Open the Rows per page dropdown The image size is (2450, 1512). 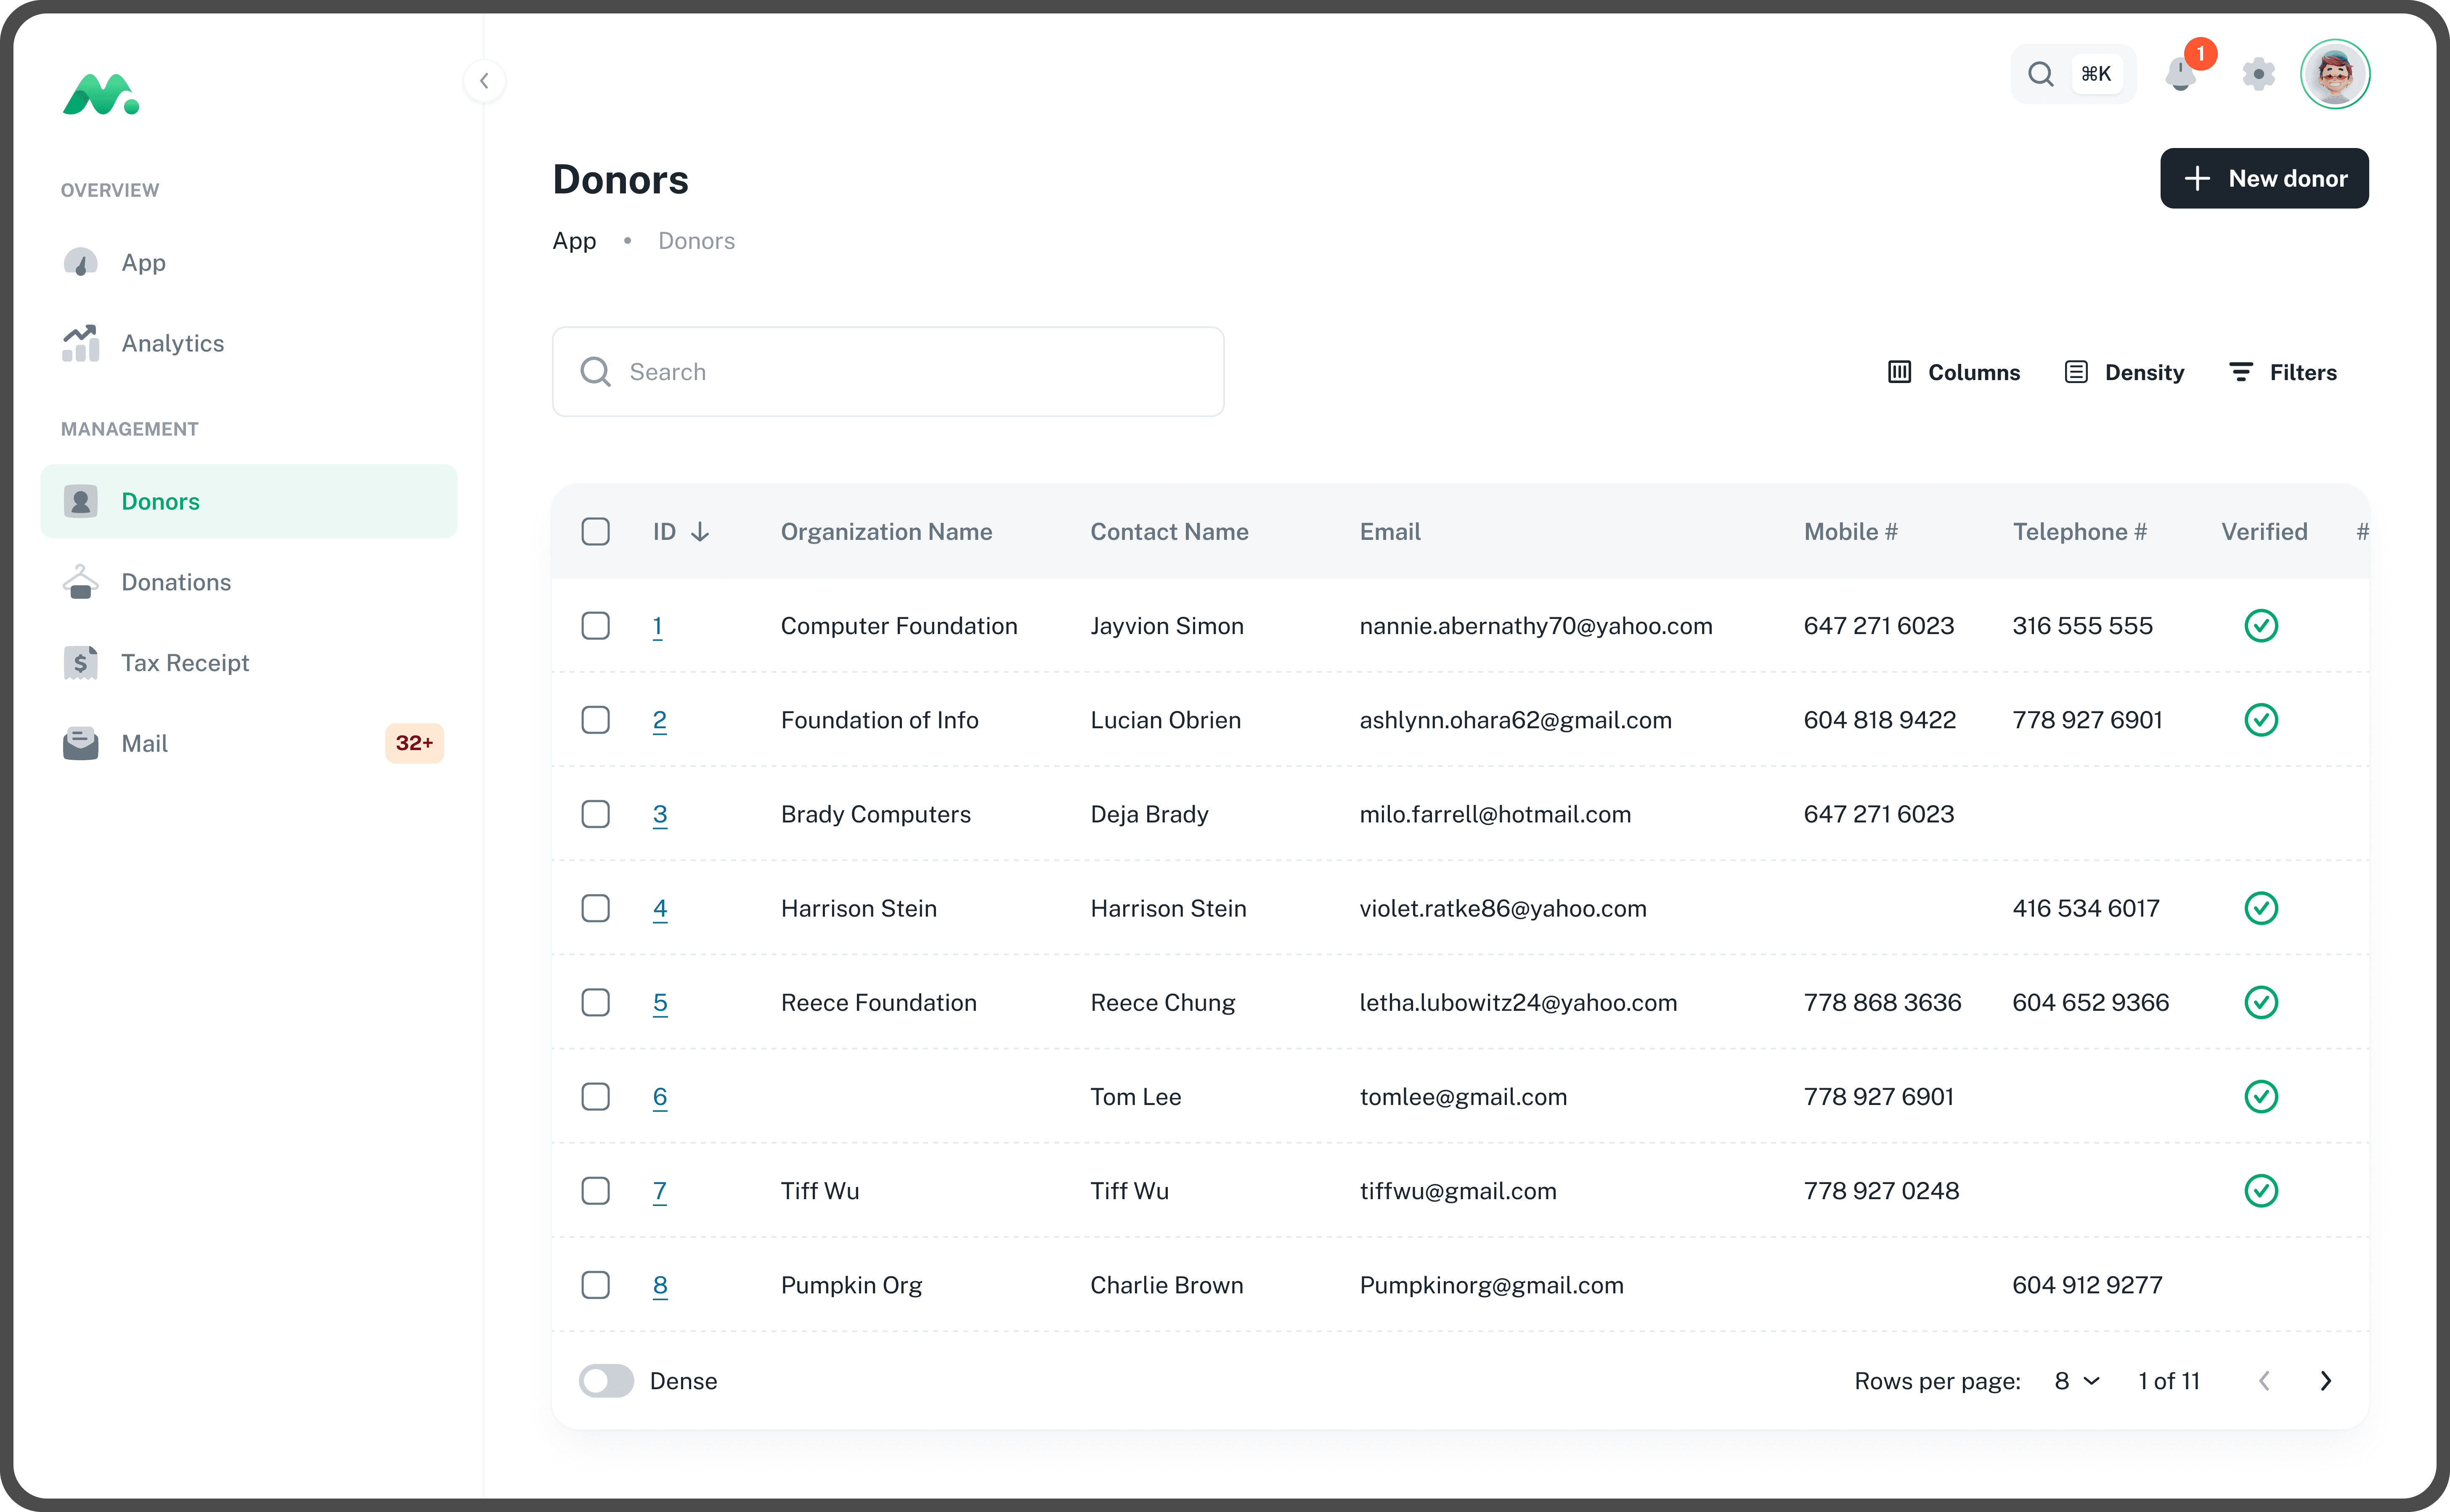(x=2076, y=1381)
